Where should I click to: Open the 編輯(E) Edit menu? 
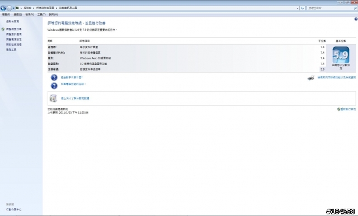[17, 15]
